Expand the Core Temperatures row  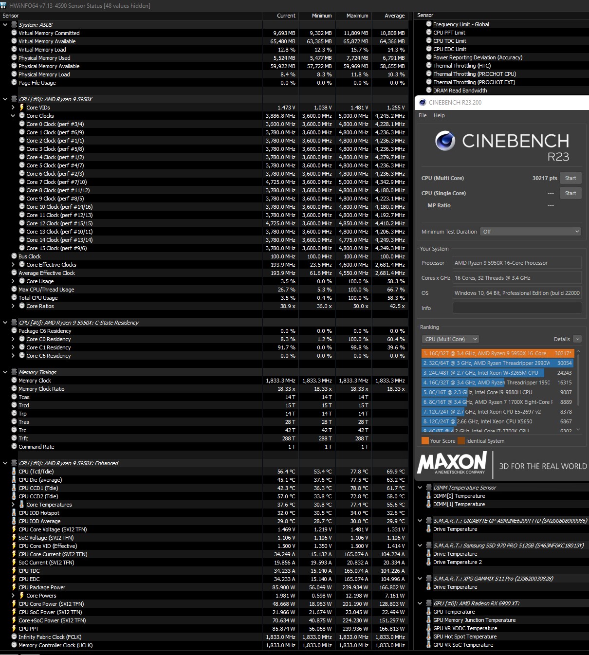(x=13, y=504)
